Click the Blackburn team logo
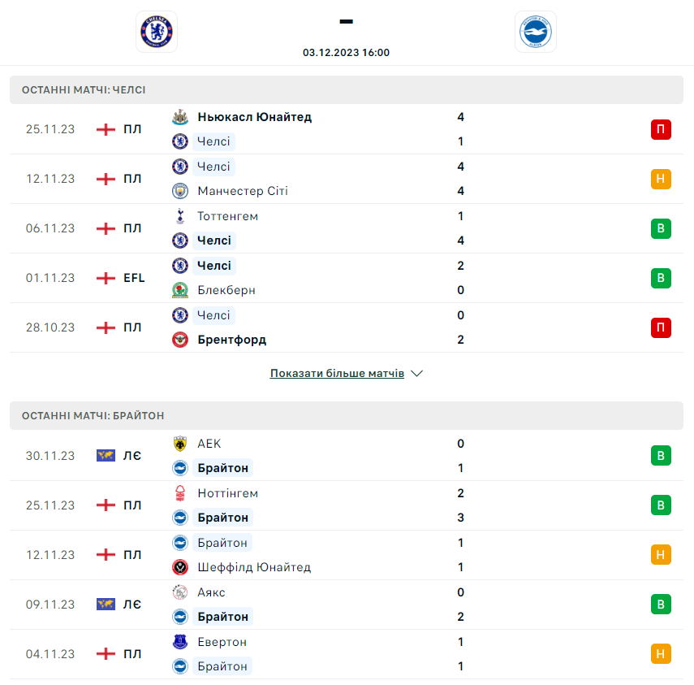The image size is (694, 685). coord(180,290)
